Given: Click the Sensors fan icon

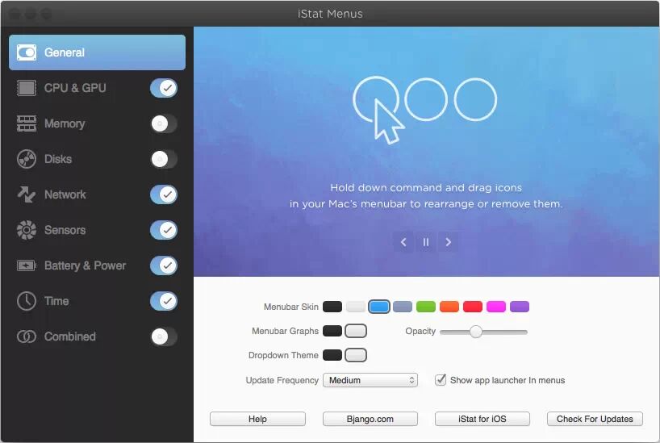Looking at the screenshot, I should 26,230.
